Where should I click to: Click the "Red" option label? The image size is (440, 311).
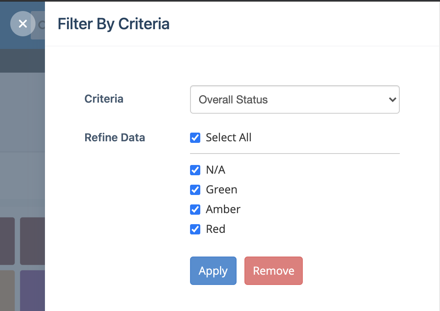tap(216, 229)
